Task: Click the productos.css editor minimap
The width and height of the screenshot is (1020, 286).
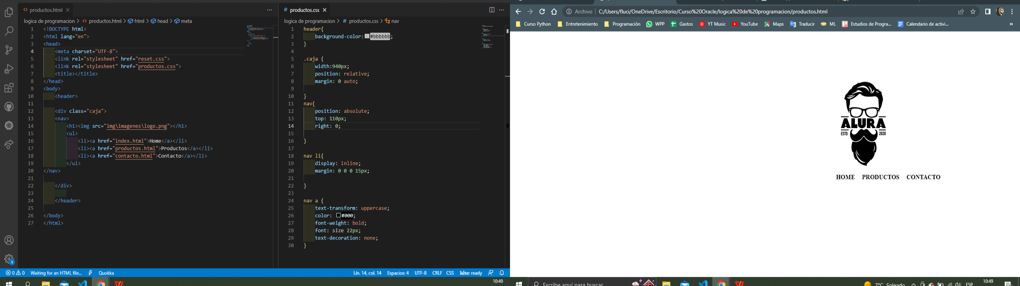Action: click(x=492, y=37)
